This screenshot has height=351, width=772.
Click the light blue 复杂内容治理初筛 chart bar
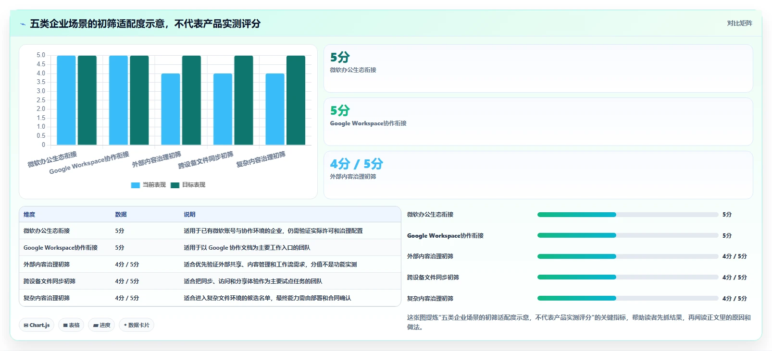click(x=275, y=109)
